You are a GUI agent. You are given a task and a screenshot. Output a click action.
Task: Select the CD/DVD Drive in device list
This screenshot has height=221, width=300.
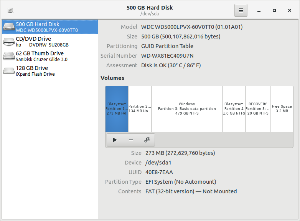50,42
